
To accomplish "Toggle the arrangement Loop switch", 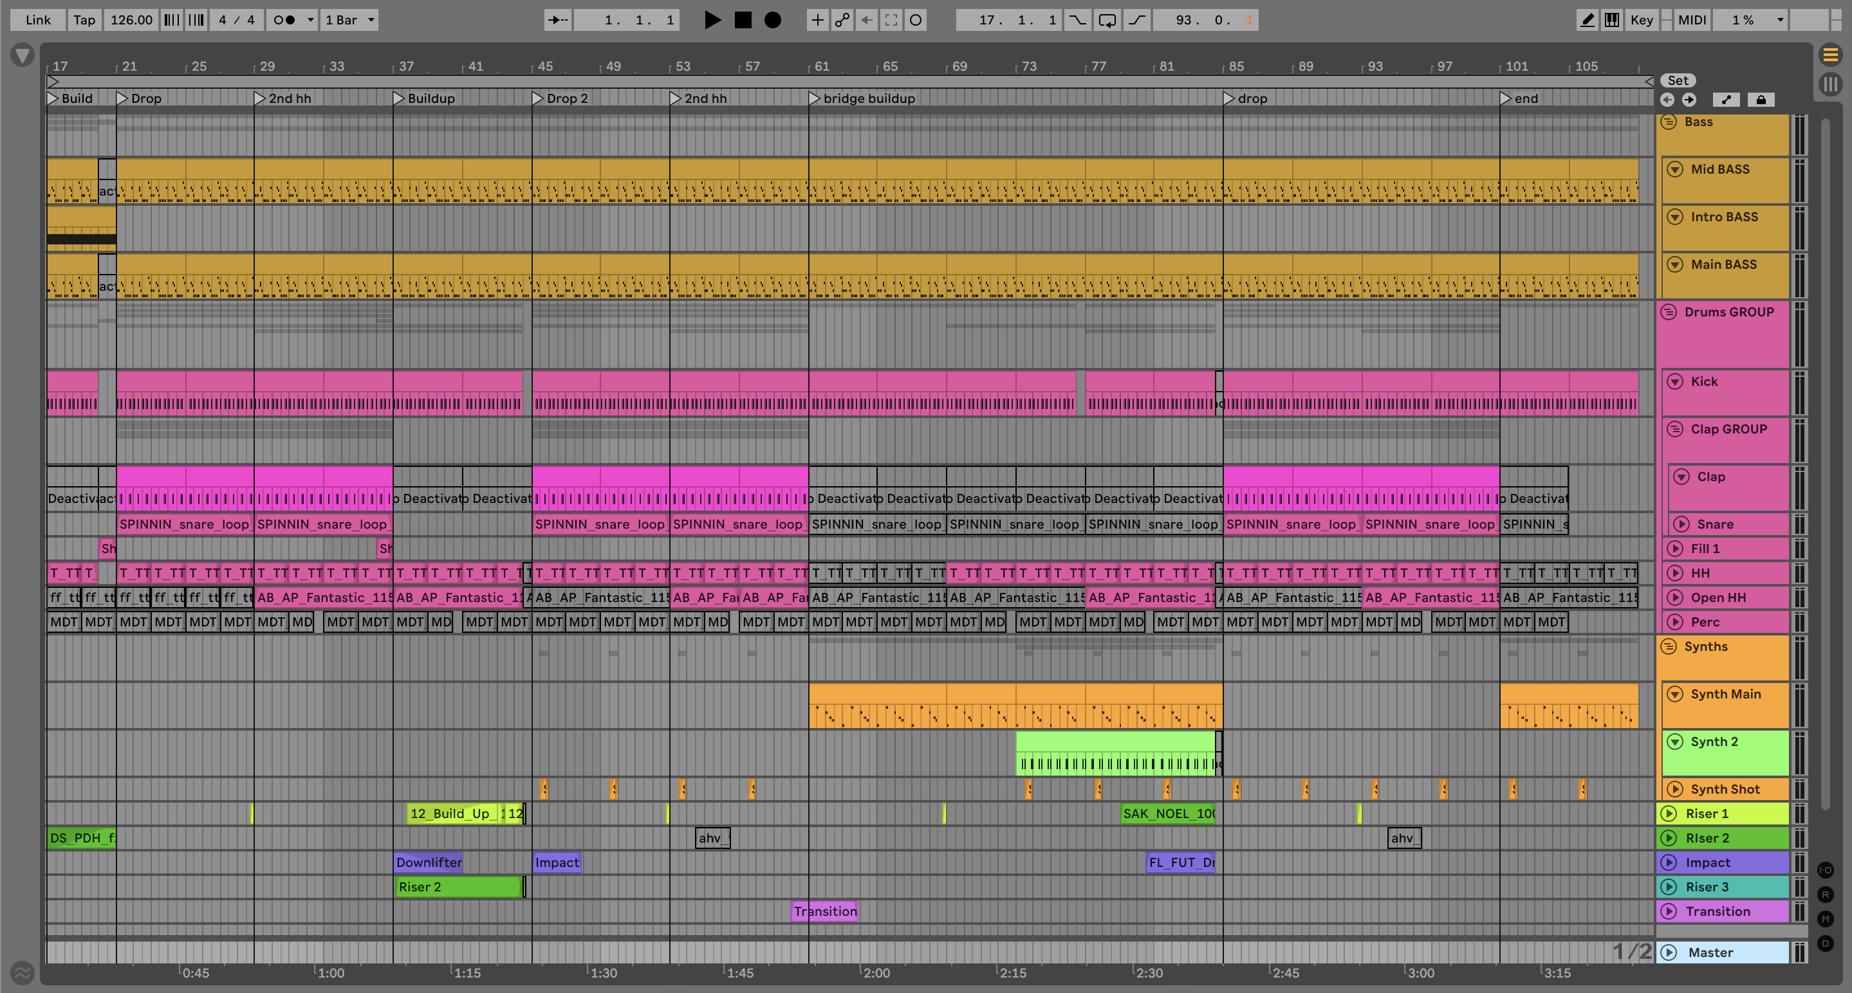I will point(1107,20).
